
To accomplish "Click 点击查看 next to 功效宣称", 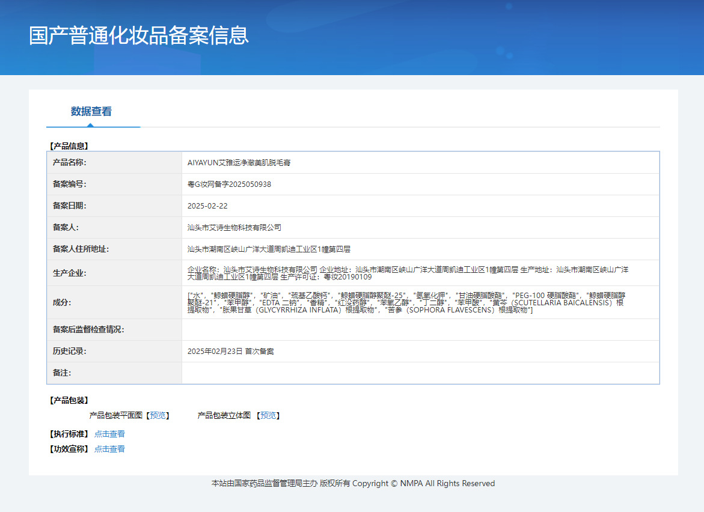I will coord(109,449).
